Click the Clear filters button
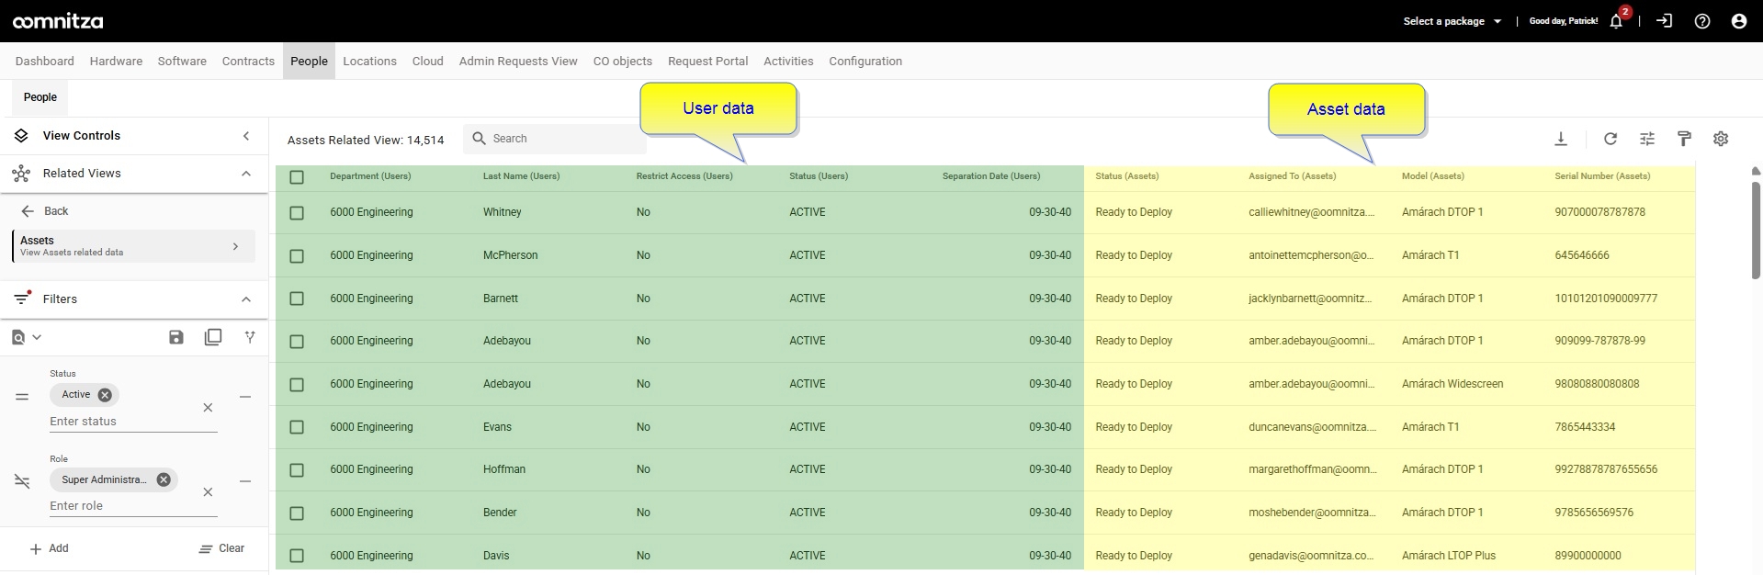The height and width of the screenshot is (575, 1763). [221, 549]
